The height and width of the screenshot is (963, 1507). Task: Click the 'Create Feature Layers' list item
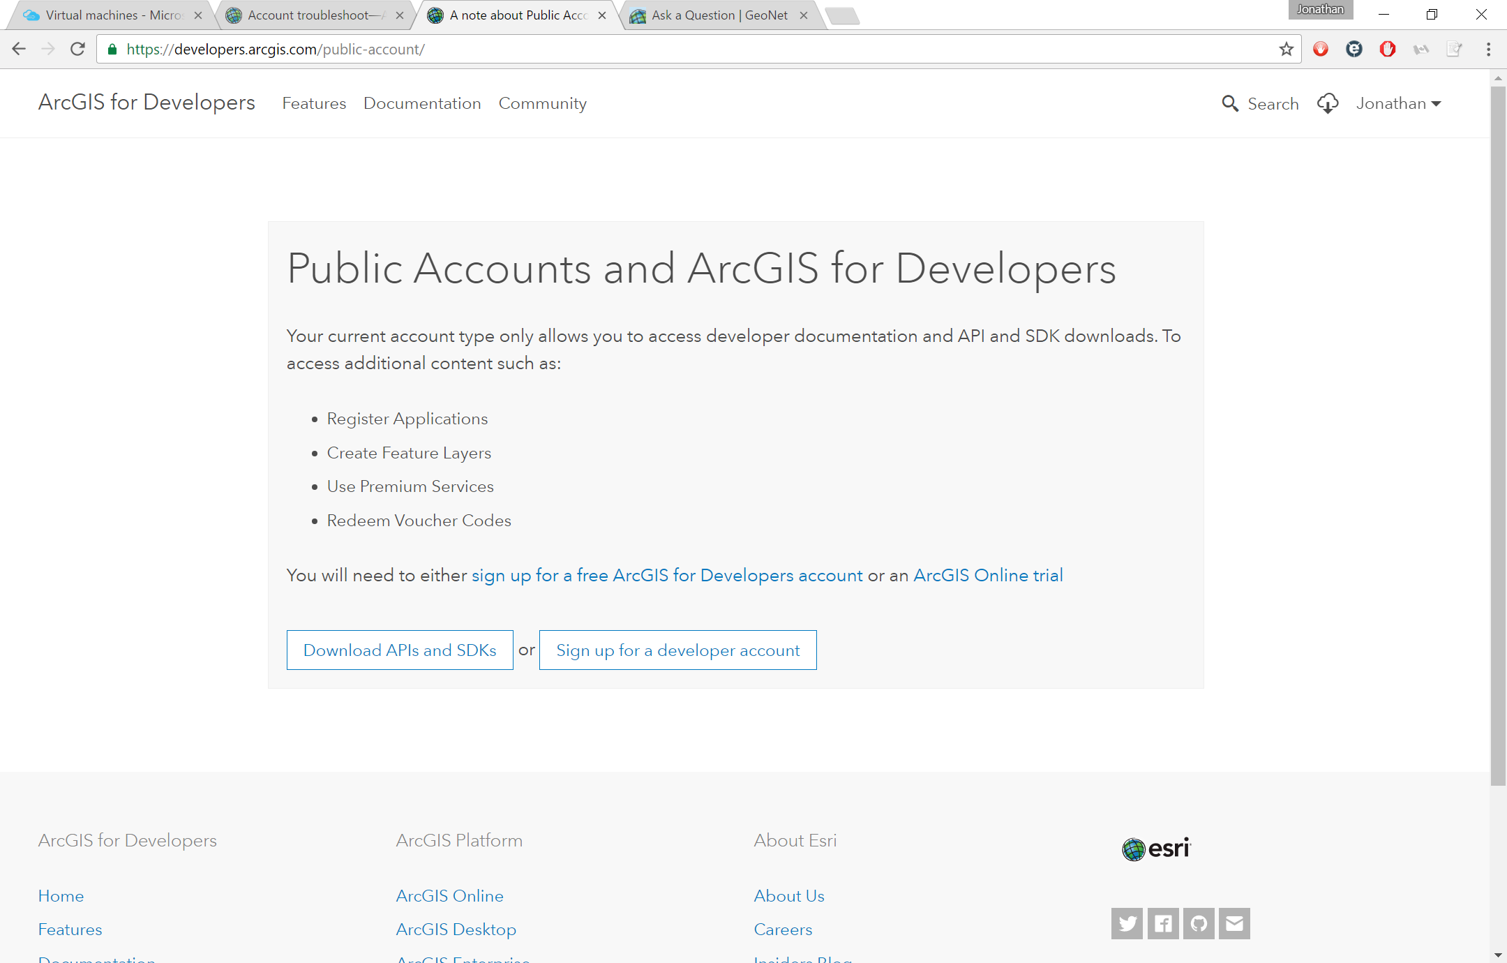pos(409,453)
